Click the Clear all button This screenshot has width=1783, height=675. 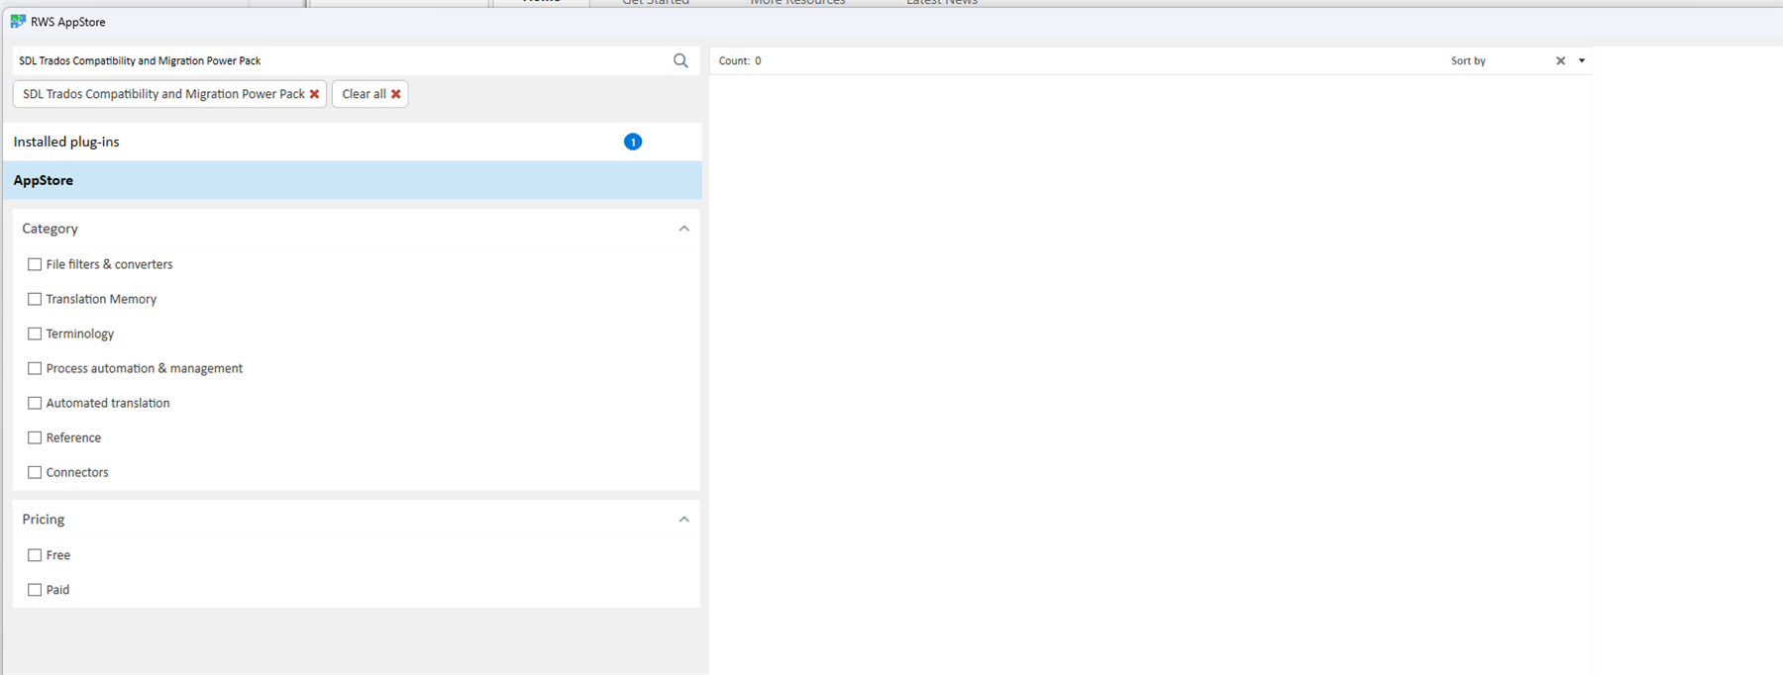tap(370, 94)
